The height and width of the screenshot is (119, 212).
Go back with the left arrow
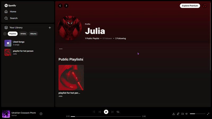[x=60, y=6]
